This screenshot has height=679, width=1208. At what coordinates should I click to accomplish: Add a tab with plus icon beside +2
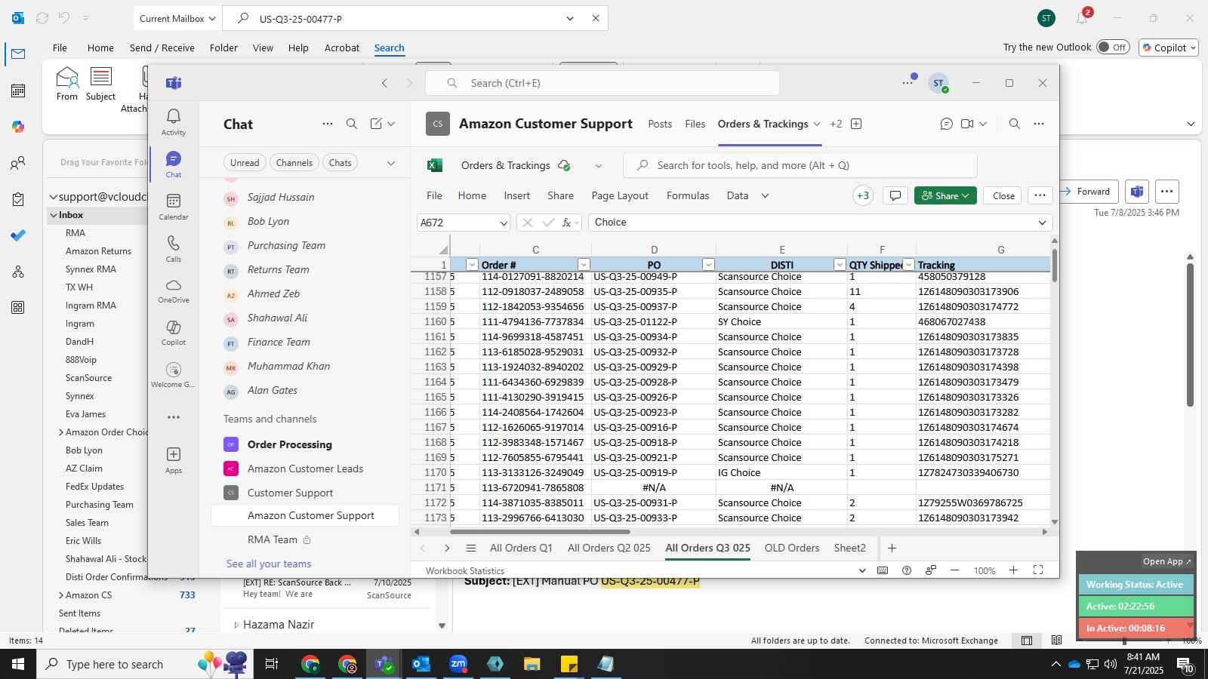pos(856,124)
